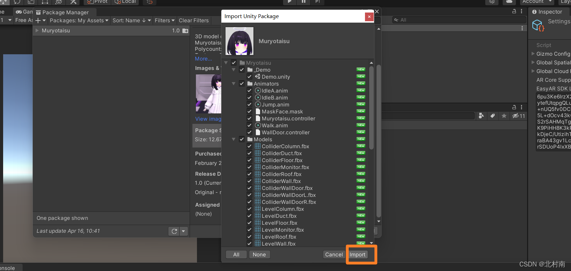Refresh the Package Manager list
The width and height of the screenshot is (571, 271).
(x=174, y=231)
